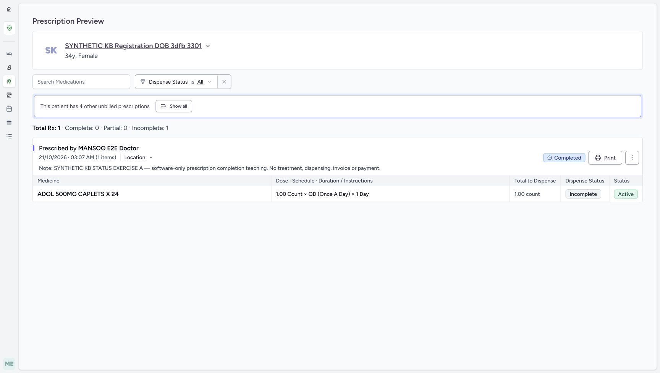
Task: Click the filter funnel icon
Action: tap(143, 82)
